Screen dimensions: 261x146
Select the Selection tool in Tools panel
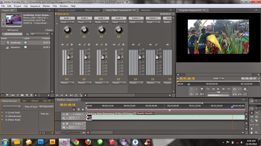pos(252,113)
